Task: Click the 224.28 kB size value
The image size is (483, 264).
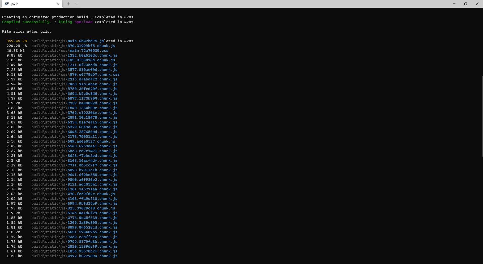Action: click(x=17, y=46)
